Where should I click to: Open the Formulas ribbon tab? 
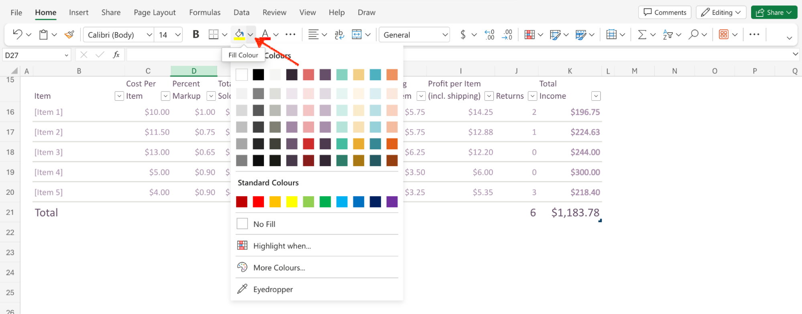pos(205,12)
